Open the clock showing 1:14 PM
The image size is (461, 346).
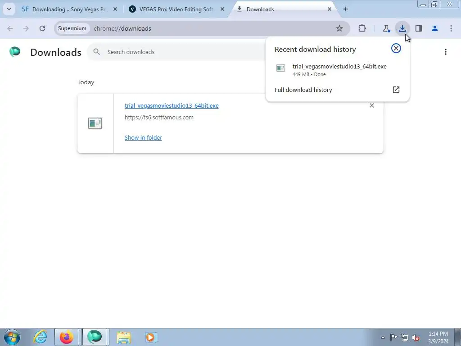tap(438, 337)
